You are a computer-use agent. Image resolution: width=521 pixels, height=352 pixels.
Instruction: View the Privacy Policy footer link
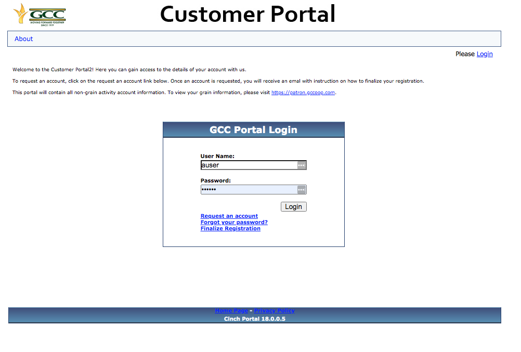(x=274, y=311)
